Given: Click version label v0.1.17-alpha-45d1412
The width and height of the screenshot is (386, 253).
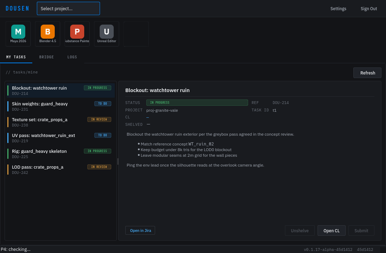Looking at the screenshot, I should point(328,249).
